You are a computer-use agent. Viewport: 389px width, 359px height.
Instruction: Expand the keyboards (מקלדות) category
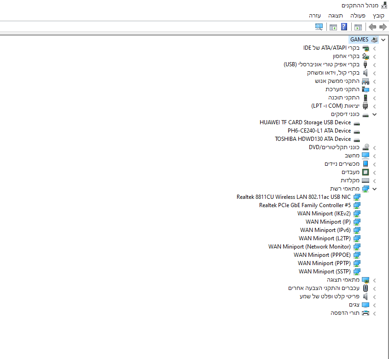[x=374, y=181]
